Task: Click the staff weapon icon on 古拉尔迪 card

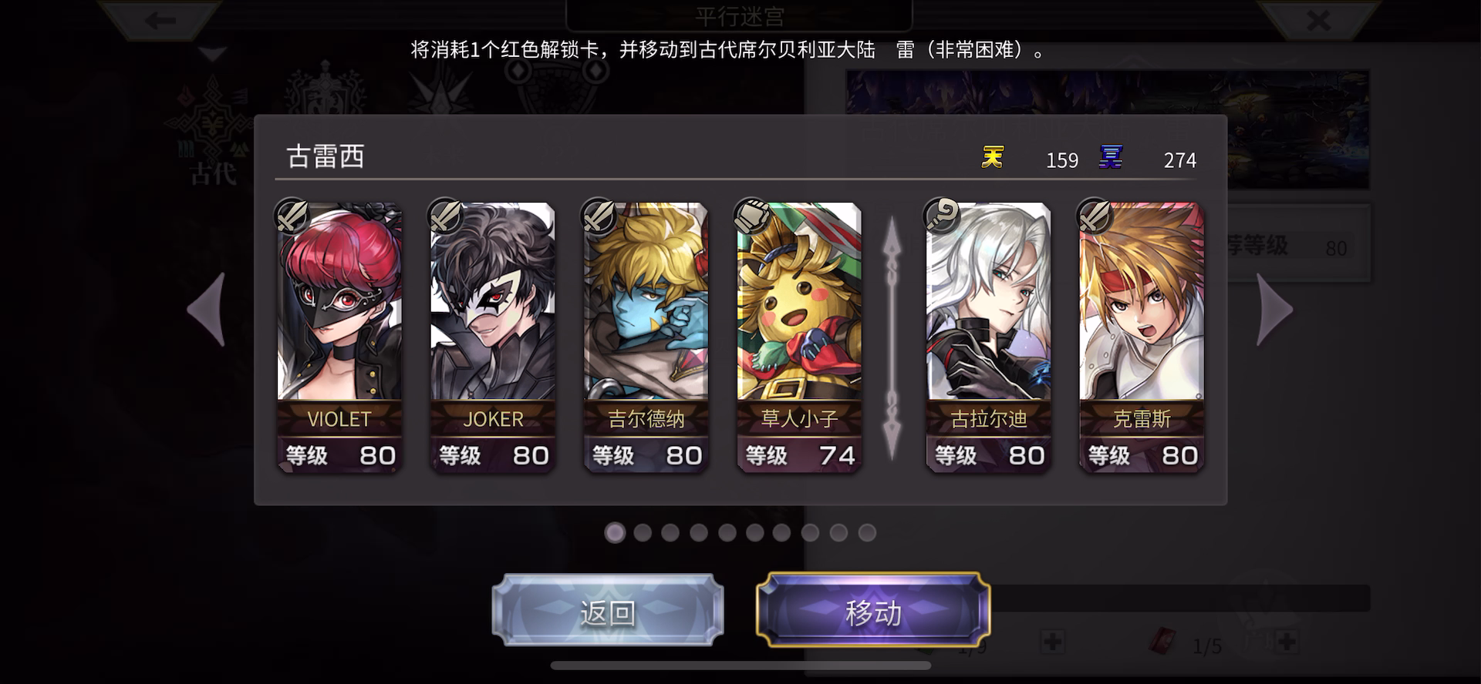Action: pyautogui.click(x=942, y=216)
